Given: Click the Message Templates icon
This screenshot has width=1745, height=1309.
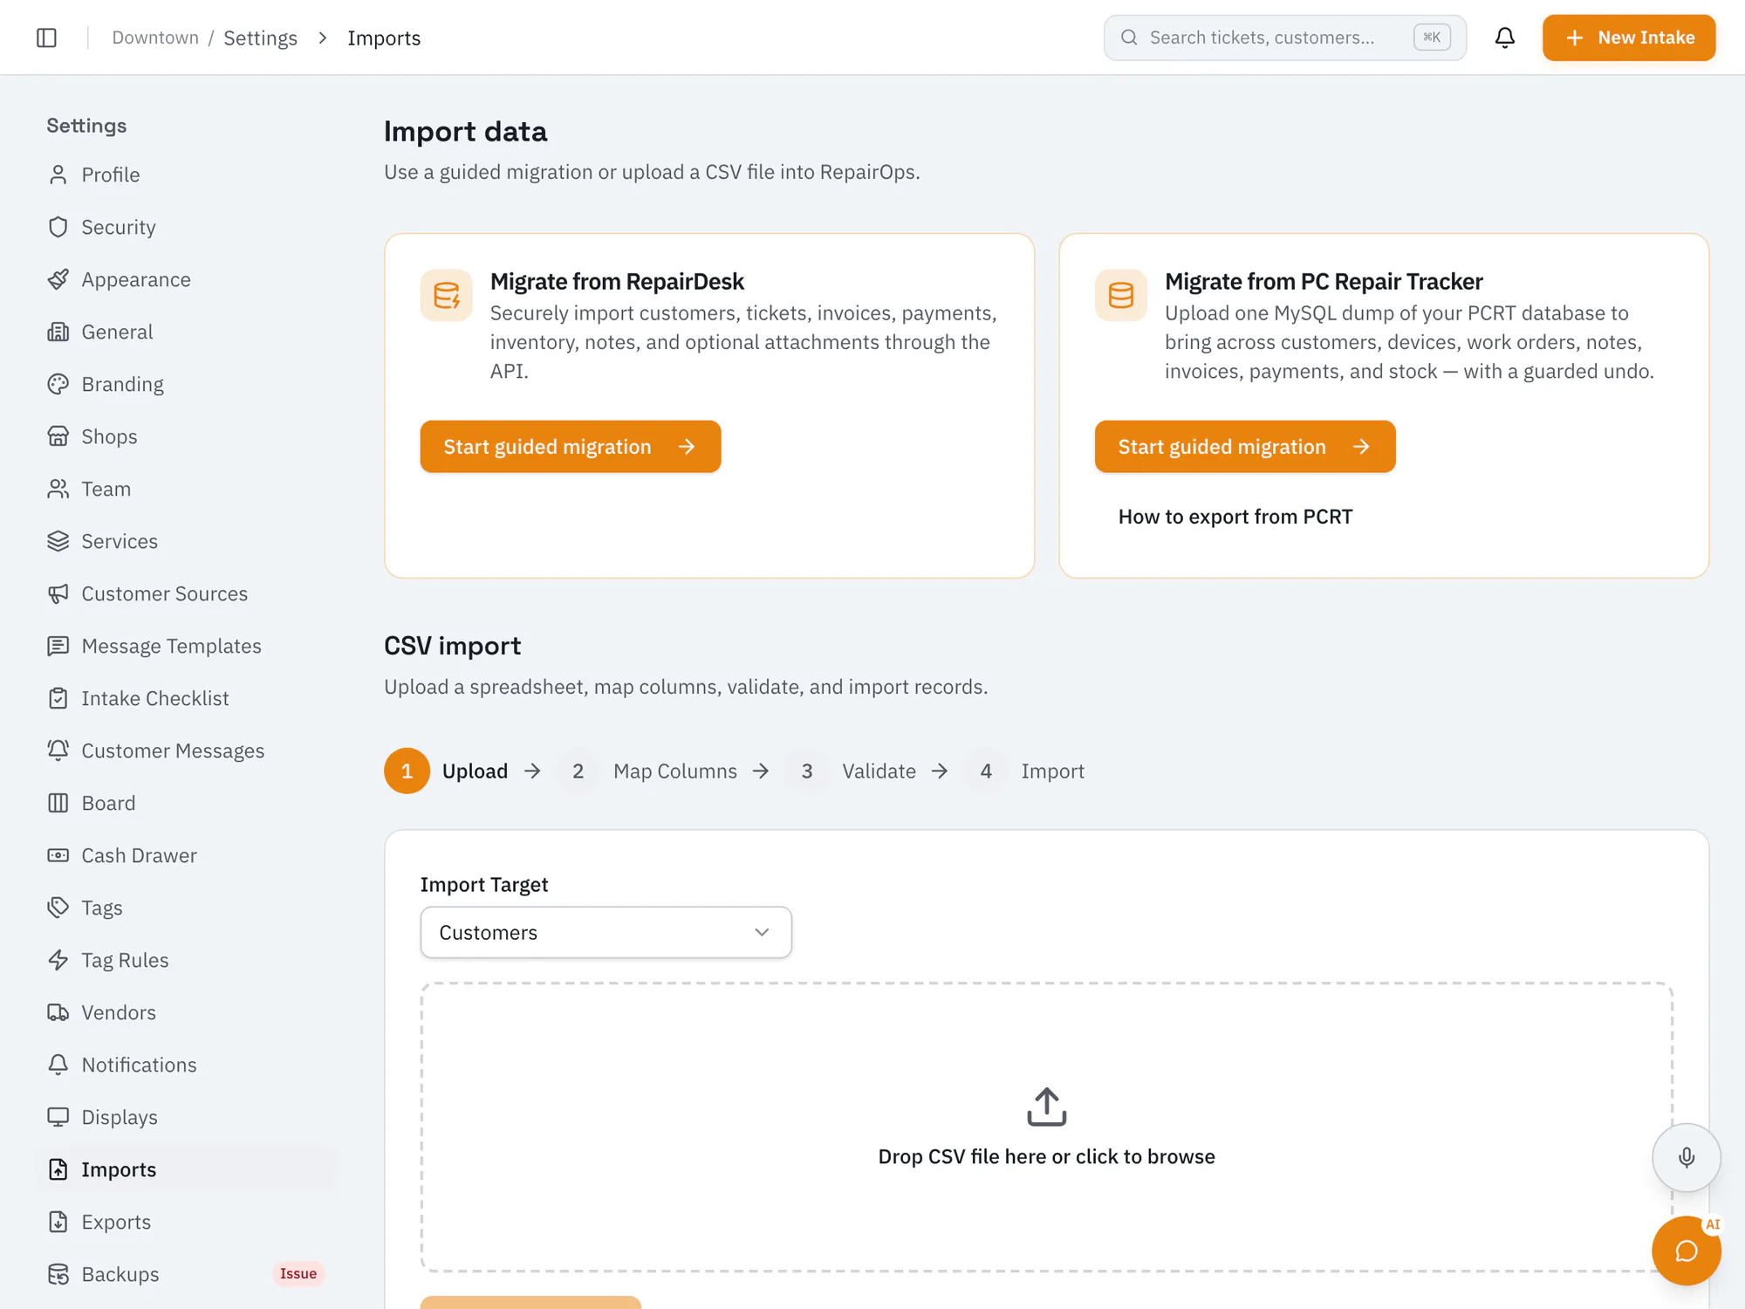Looking at the screenshot, I should tap(58, 646).
